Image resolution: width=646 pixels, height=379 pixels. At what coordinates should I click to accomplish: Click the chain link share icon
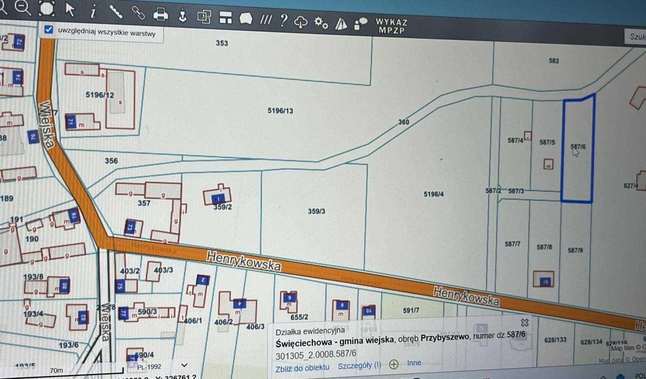pyautogui.click(x=138, y=13)
